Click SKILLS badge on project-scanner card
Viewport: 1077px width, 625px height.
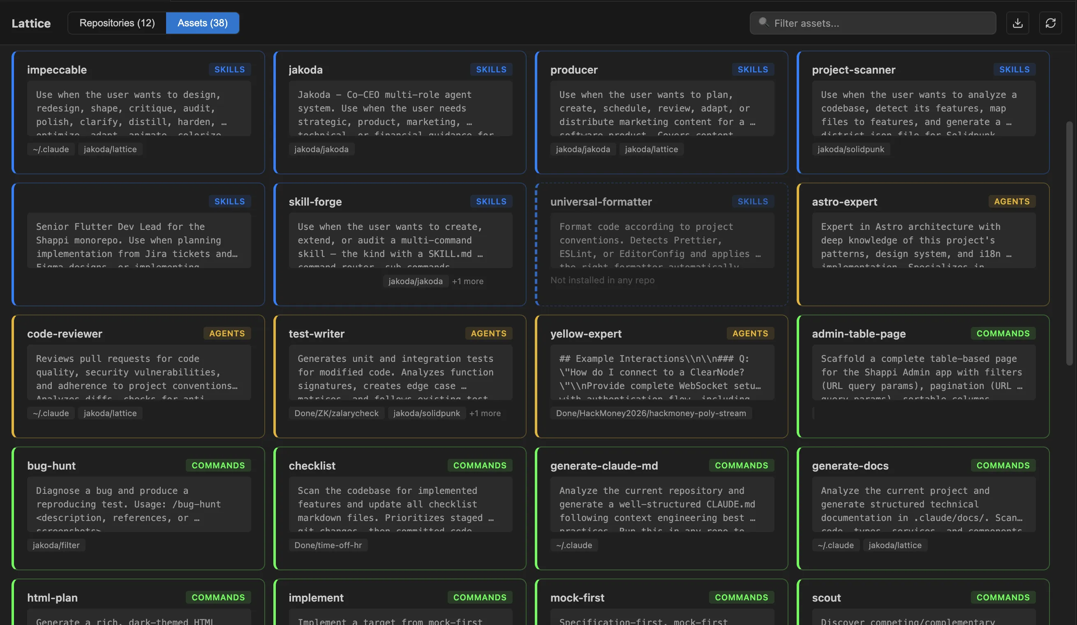pyautogui.click(x=1014, y=69)
